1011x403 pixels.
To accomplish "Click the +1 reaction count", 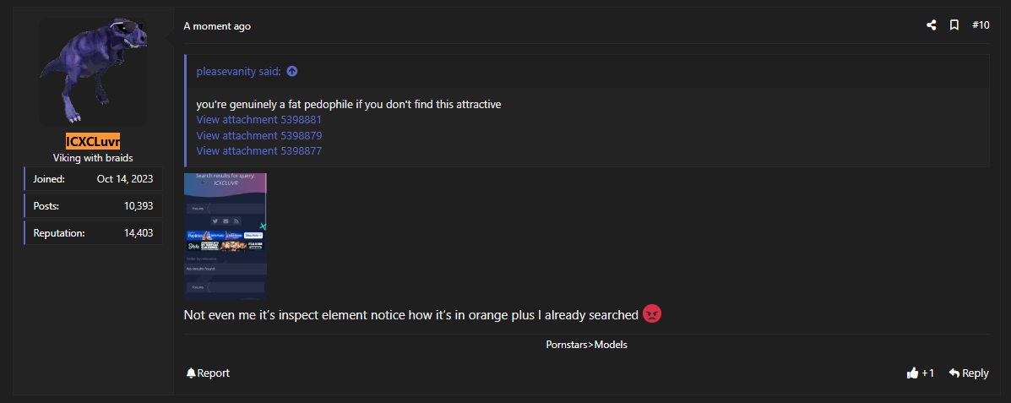I will pyautogui.click(x=928, y=373).
